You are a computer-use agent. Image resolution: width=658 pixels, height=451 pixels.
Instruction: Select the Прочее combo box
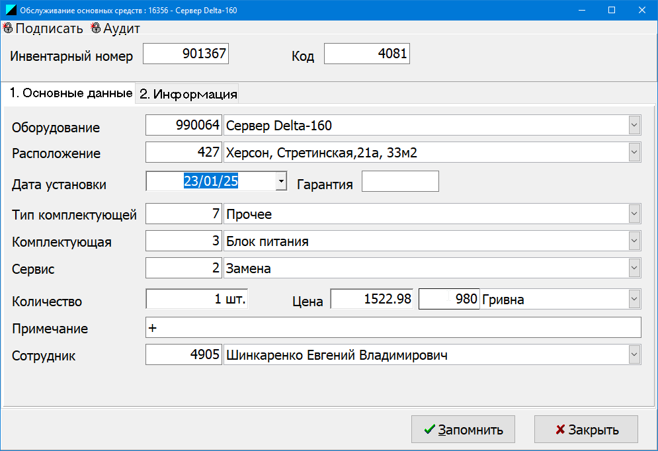click(432, 214)
